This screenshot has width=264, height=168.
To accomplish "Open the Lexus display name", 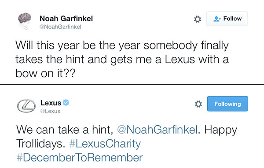I will click(51, 103).
